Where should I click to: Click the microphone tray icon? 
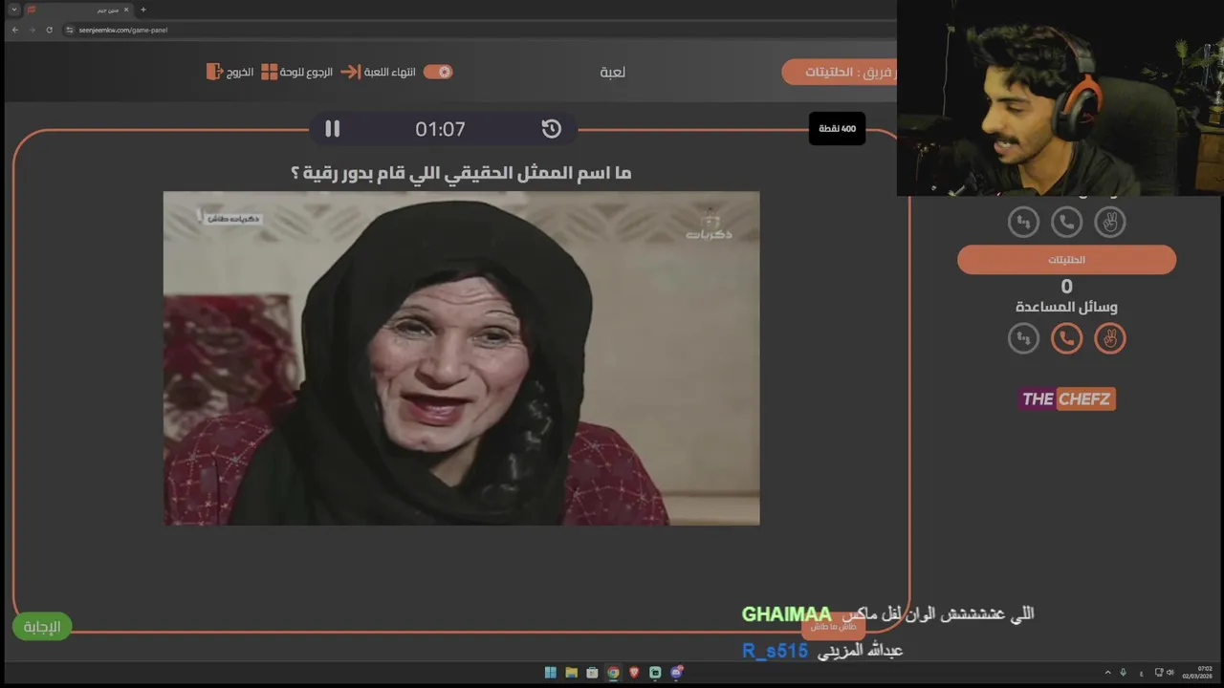tap(1123, 673)
